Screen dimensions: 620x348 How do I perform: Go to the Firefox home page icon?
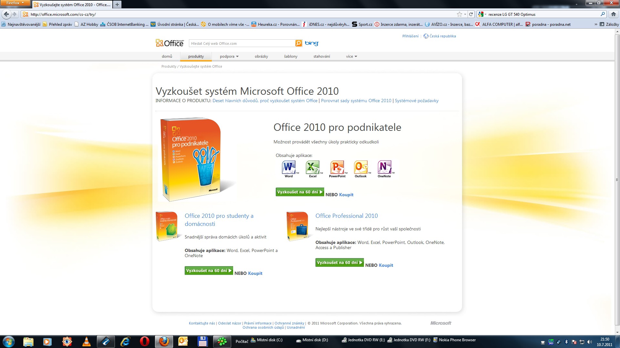(x=613, y=14)
